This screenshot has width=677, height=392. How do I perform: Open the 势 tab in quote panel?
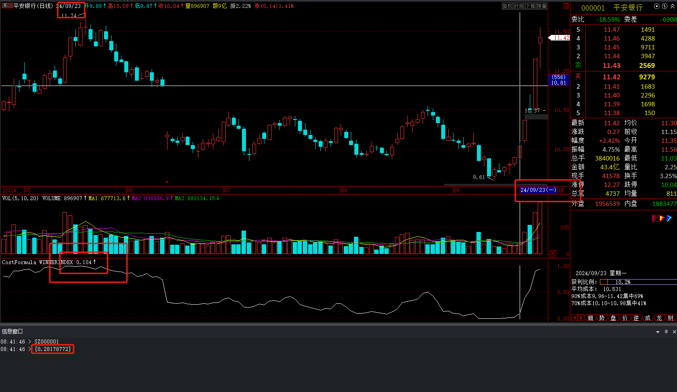(602, 318)
